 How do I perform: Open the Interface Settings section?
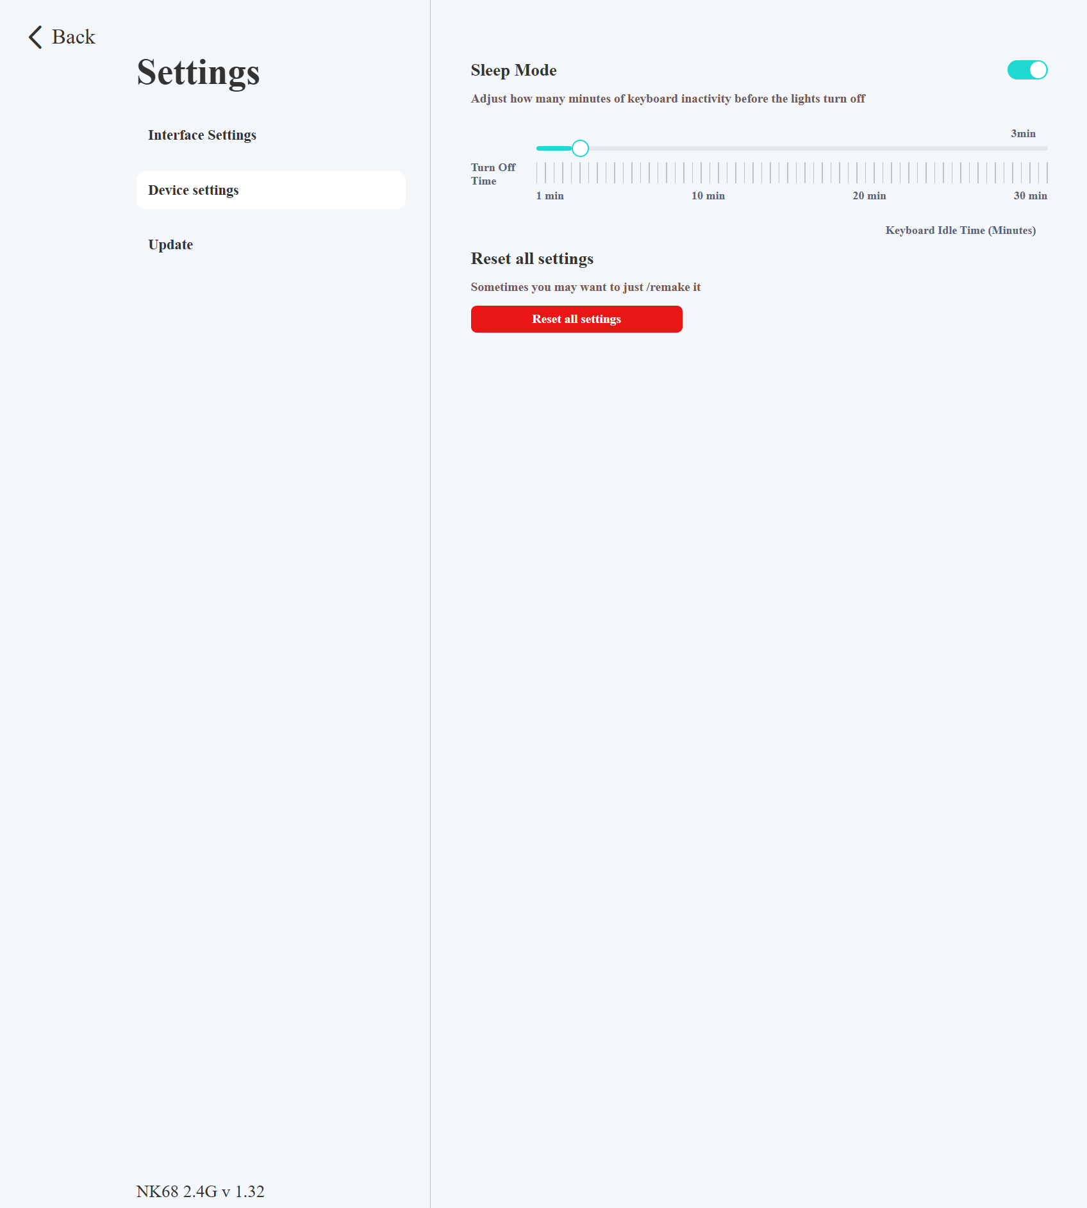[202, 135]
